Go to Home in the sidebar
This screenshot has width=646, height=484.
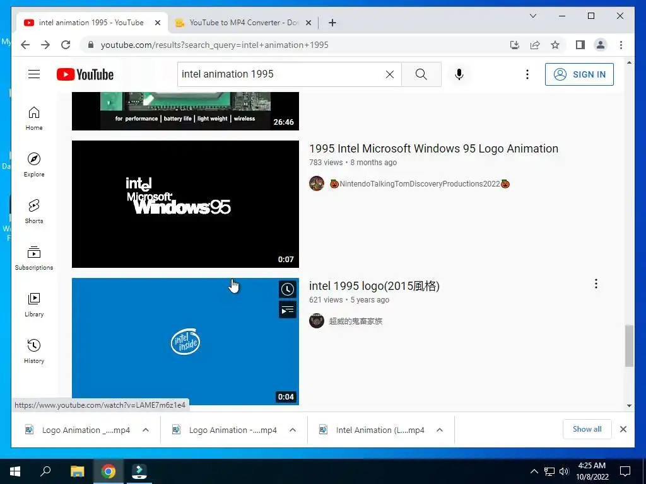[34, 118]
